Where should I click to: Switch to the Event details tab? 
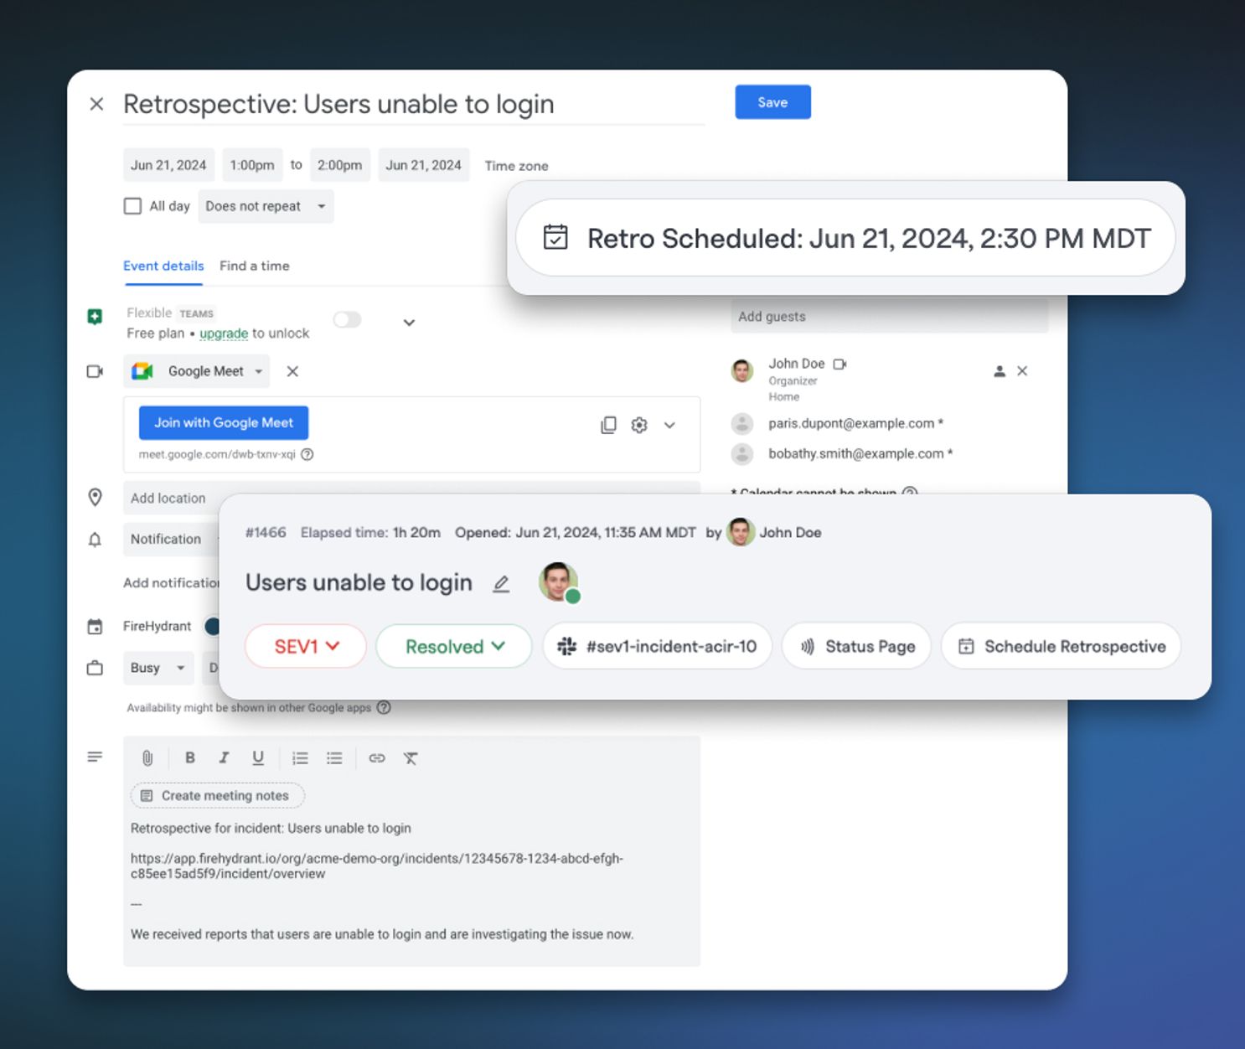click(163, 266)
